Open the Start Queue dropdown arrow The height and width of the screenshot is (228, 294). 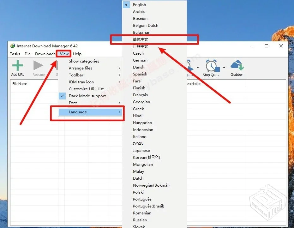coord(198,67)
